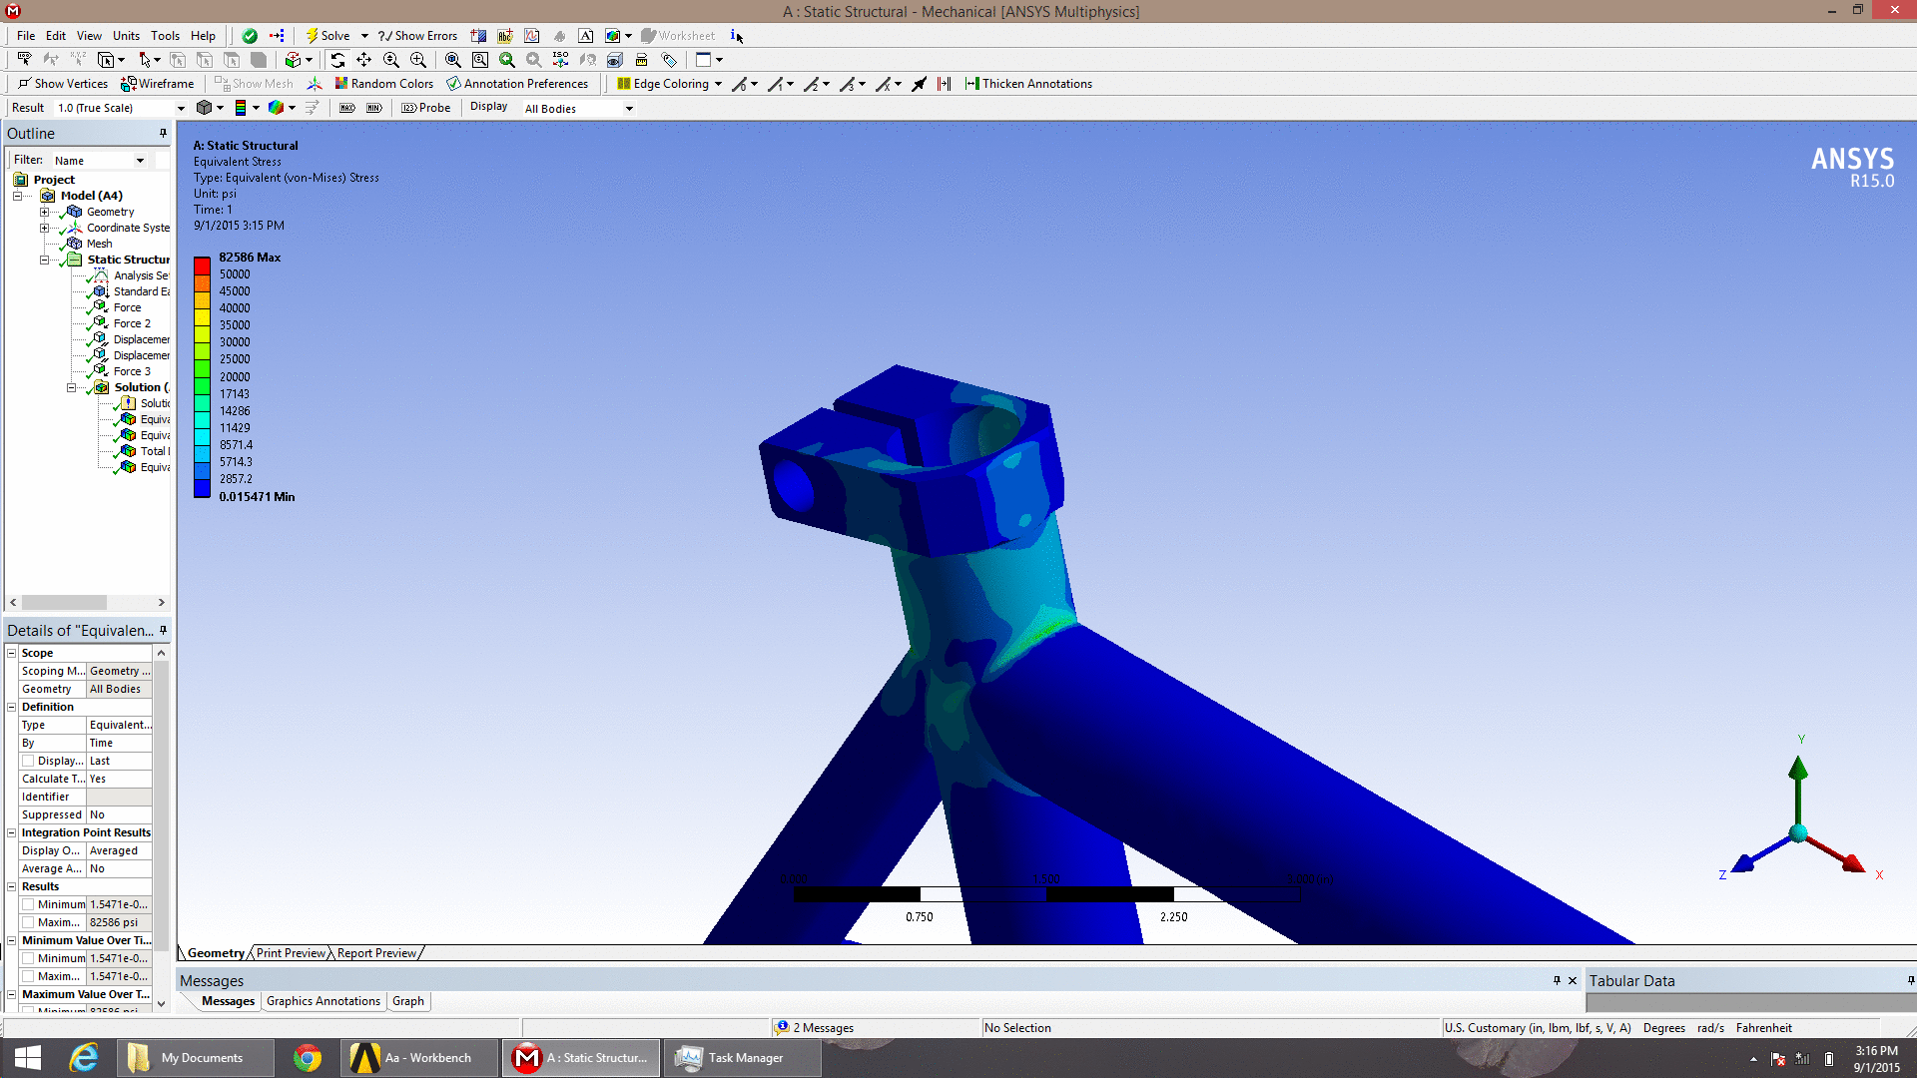Expand the Geometry tree node
The width and height of the screenshot is (1917, 1078).
click(44, 212)
